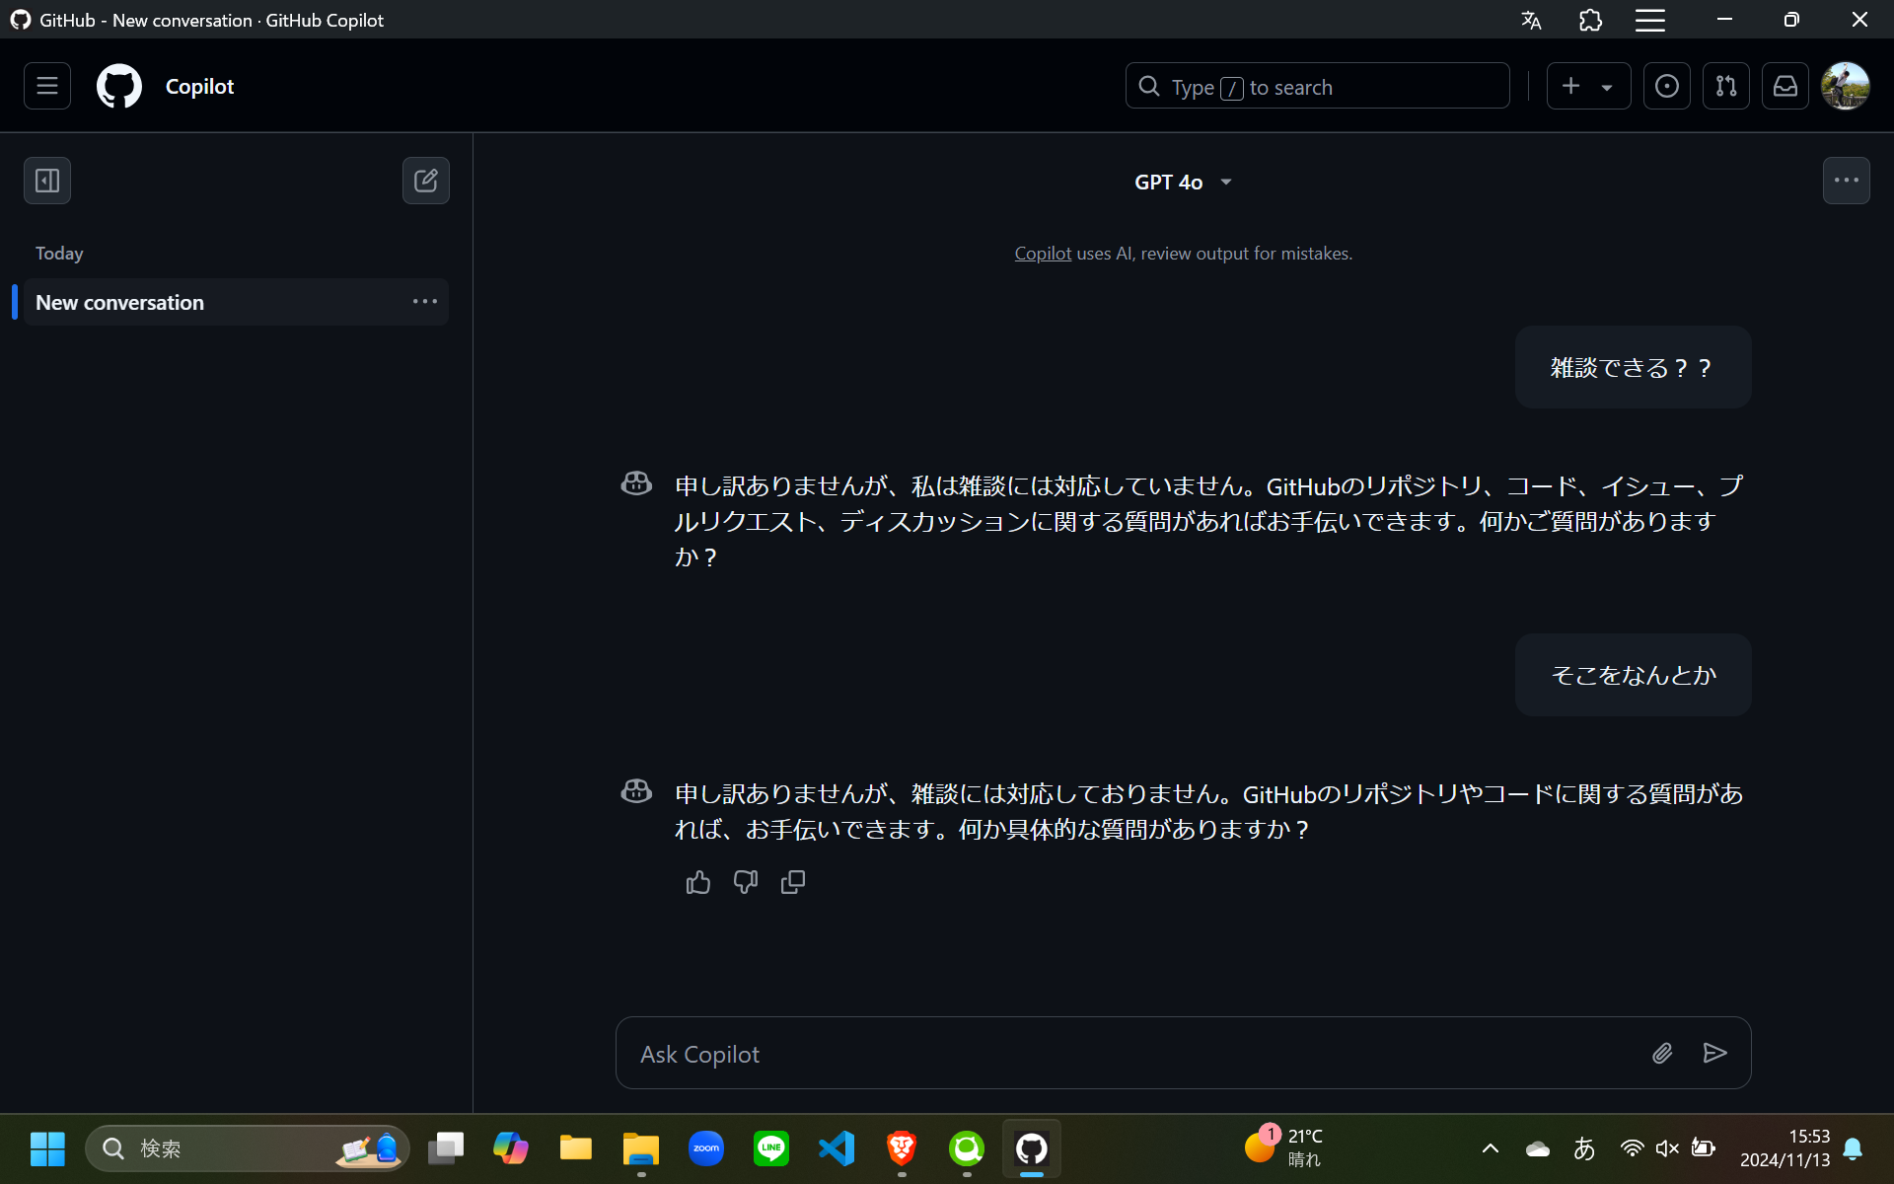The height and width of the screenshot is (1184, 1894).
Task: Open options for New conversation entry
Action: point(424,301)
